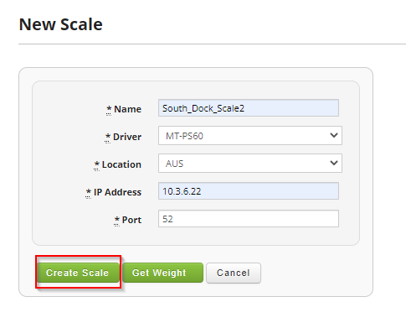Viewport: 406px width, 328px height.
Task: Cancel the new scale form
Action: (x=234, y=273)
